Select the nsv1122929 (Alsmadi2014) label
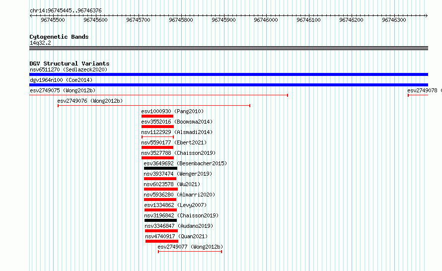 click(177, 132)
